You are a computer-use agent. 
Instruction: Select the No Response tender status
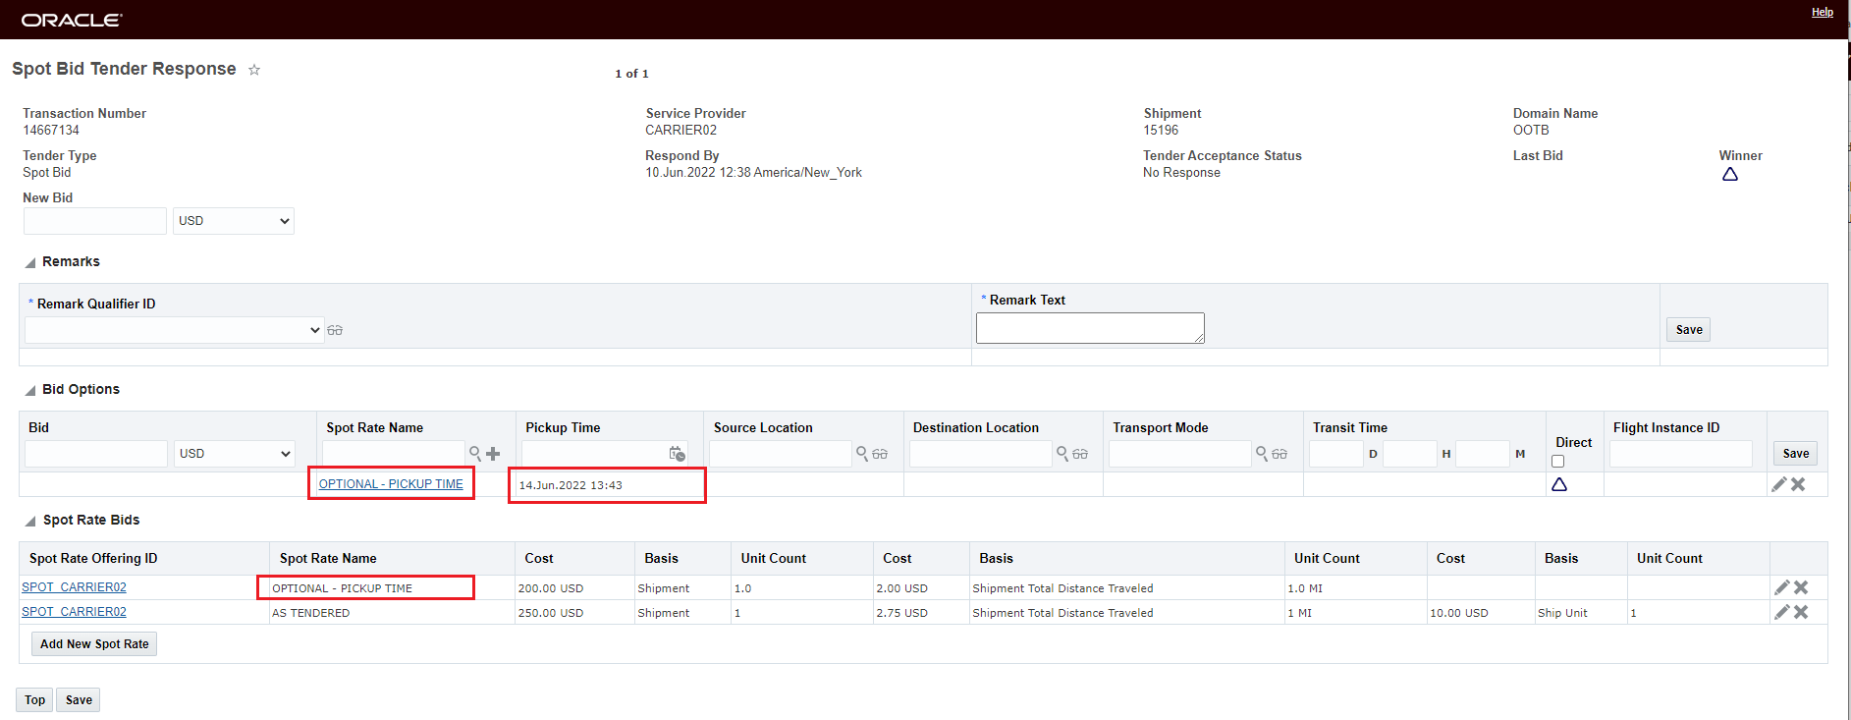tap(1181, 173)
